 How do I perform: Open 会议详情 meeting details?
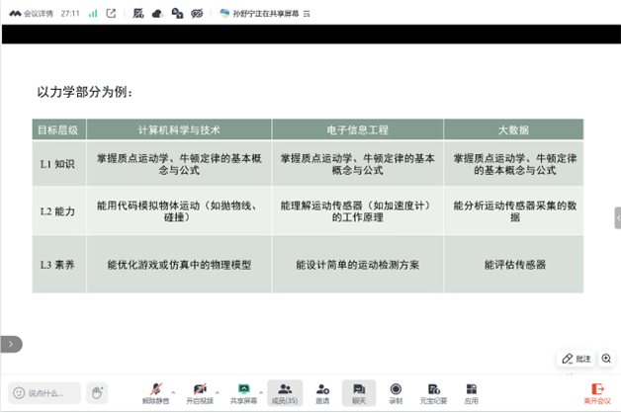tap(30, 14)
